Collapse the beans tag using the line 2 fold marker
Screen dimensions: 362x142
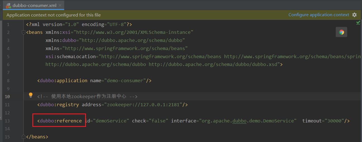point(23,32)
